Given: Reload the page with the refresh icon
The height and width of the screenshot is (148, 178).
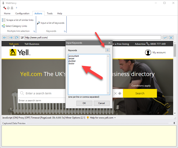Looking at the screenshot, I should point(17,38).
